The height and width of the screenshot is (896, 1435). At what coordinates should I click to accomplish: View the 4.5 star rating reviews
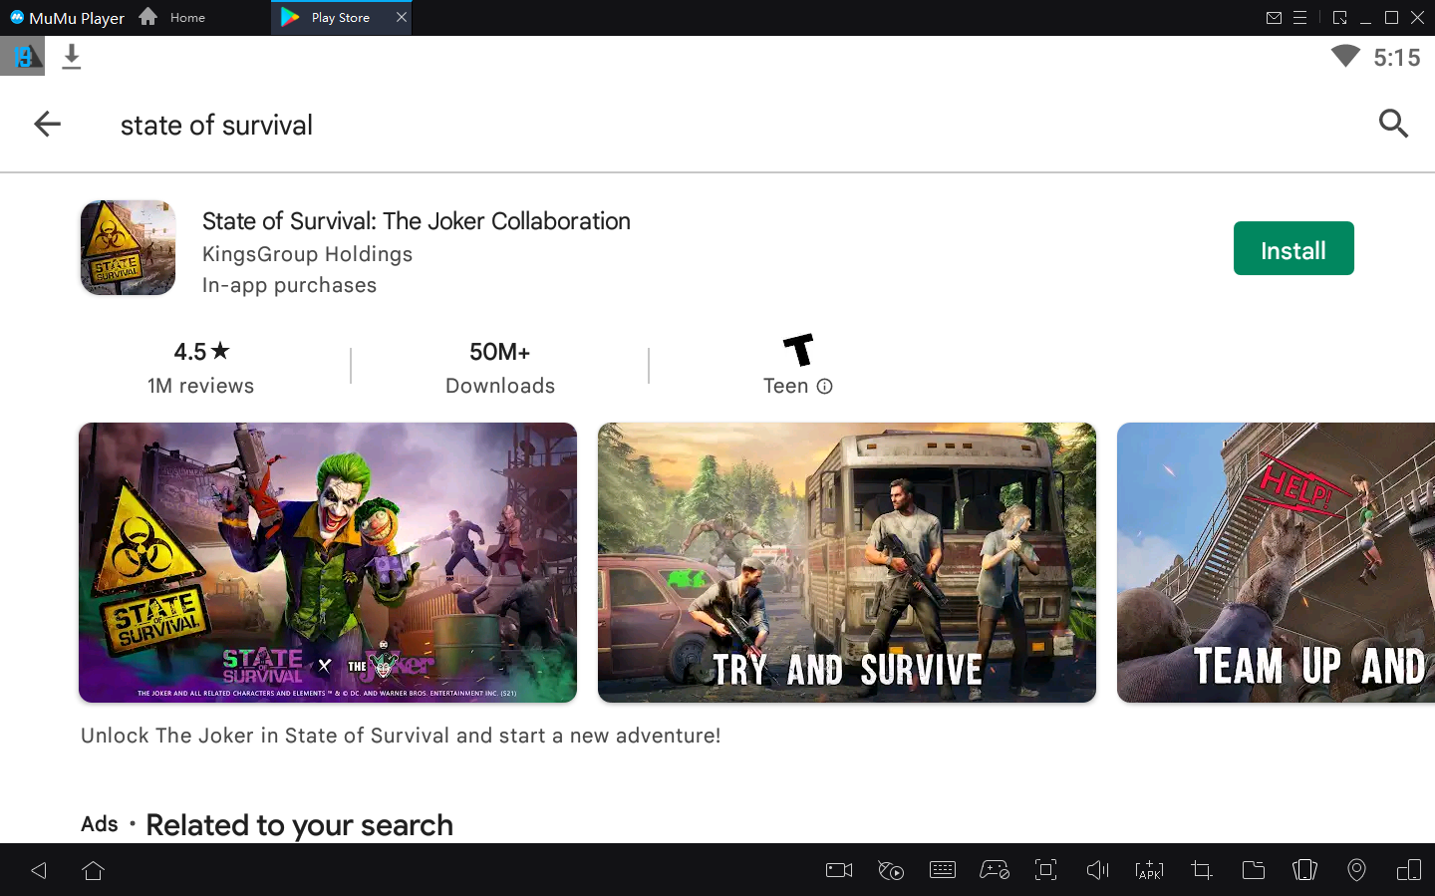click(x=201, y=367)
